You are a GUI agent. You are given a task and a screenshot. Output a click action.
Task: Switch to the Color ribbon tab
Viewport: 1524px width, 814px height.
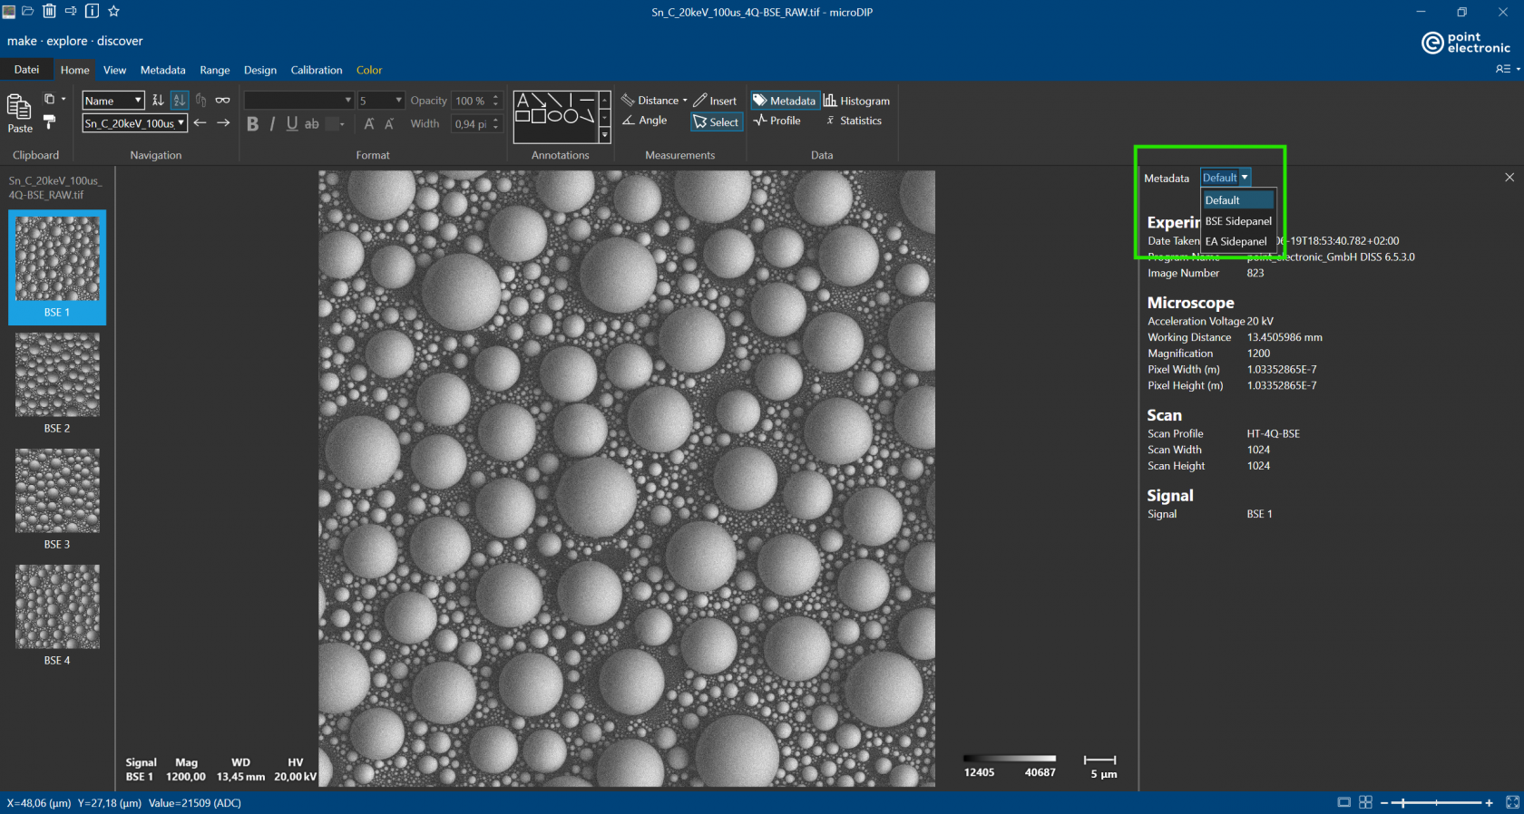click(369, 70)
